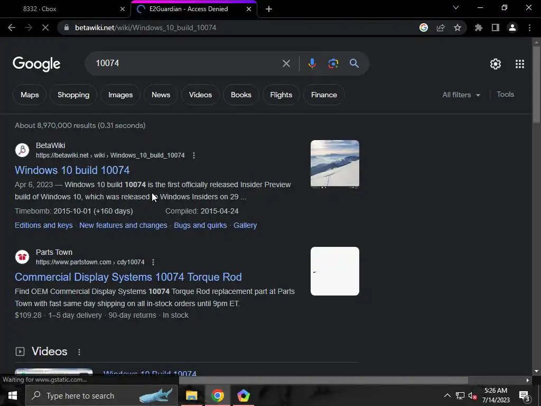Image resolution: width=541 pixels, height=406 pixels.
Task: Open Chrome profile avatar
Action: [512, 27]
